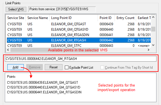Click Point ID cell 00006440
The width and height of the screenshot is (161, 105).
(106, 30)
